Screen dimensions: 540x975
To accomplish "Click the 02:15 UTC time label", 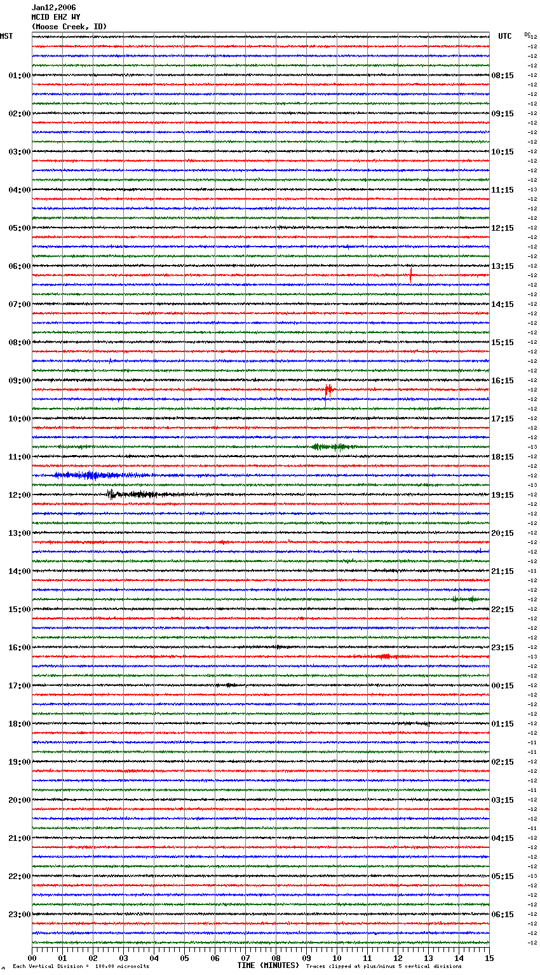I will (x=503, y=762).
